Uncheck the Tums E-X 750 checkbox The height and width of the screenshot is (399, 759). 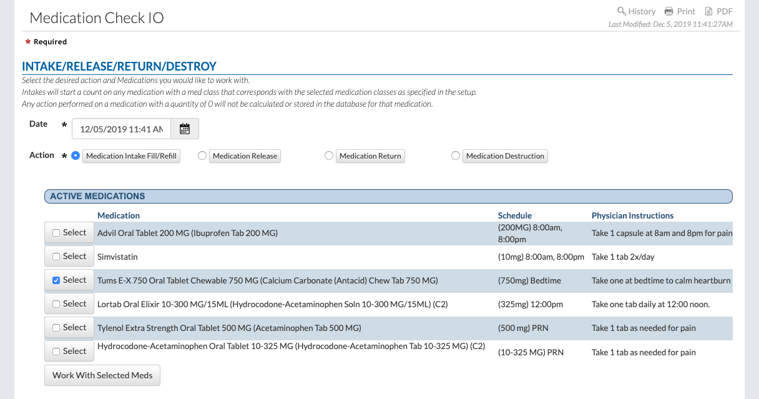click(56, 280)
